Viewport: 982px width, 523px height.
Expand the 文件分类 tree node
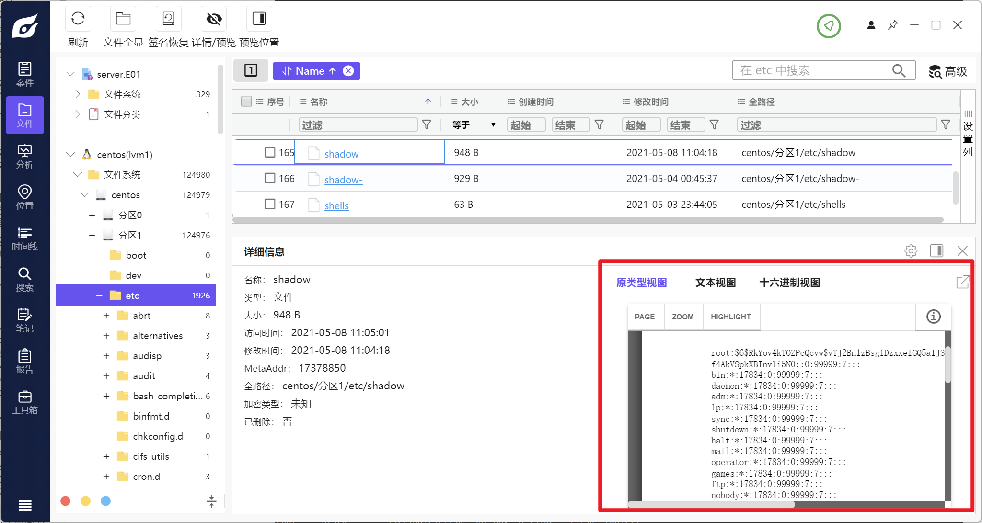tap(78, 114)
